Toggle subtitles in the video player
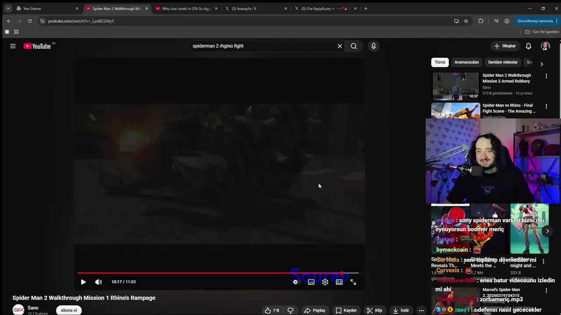561x315 pixels. 311,282
